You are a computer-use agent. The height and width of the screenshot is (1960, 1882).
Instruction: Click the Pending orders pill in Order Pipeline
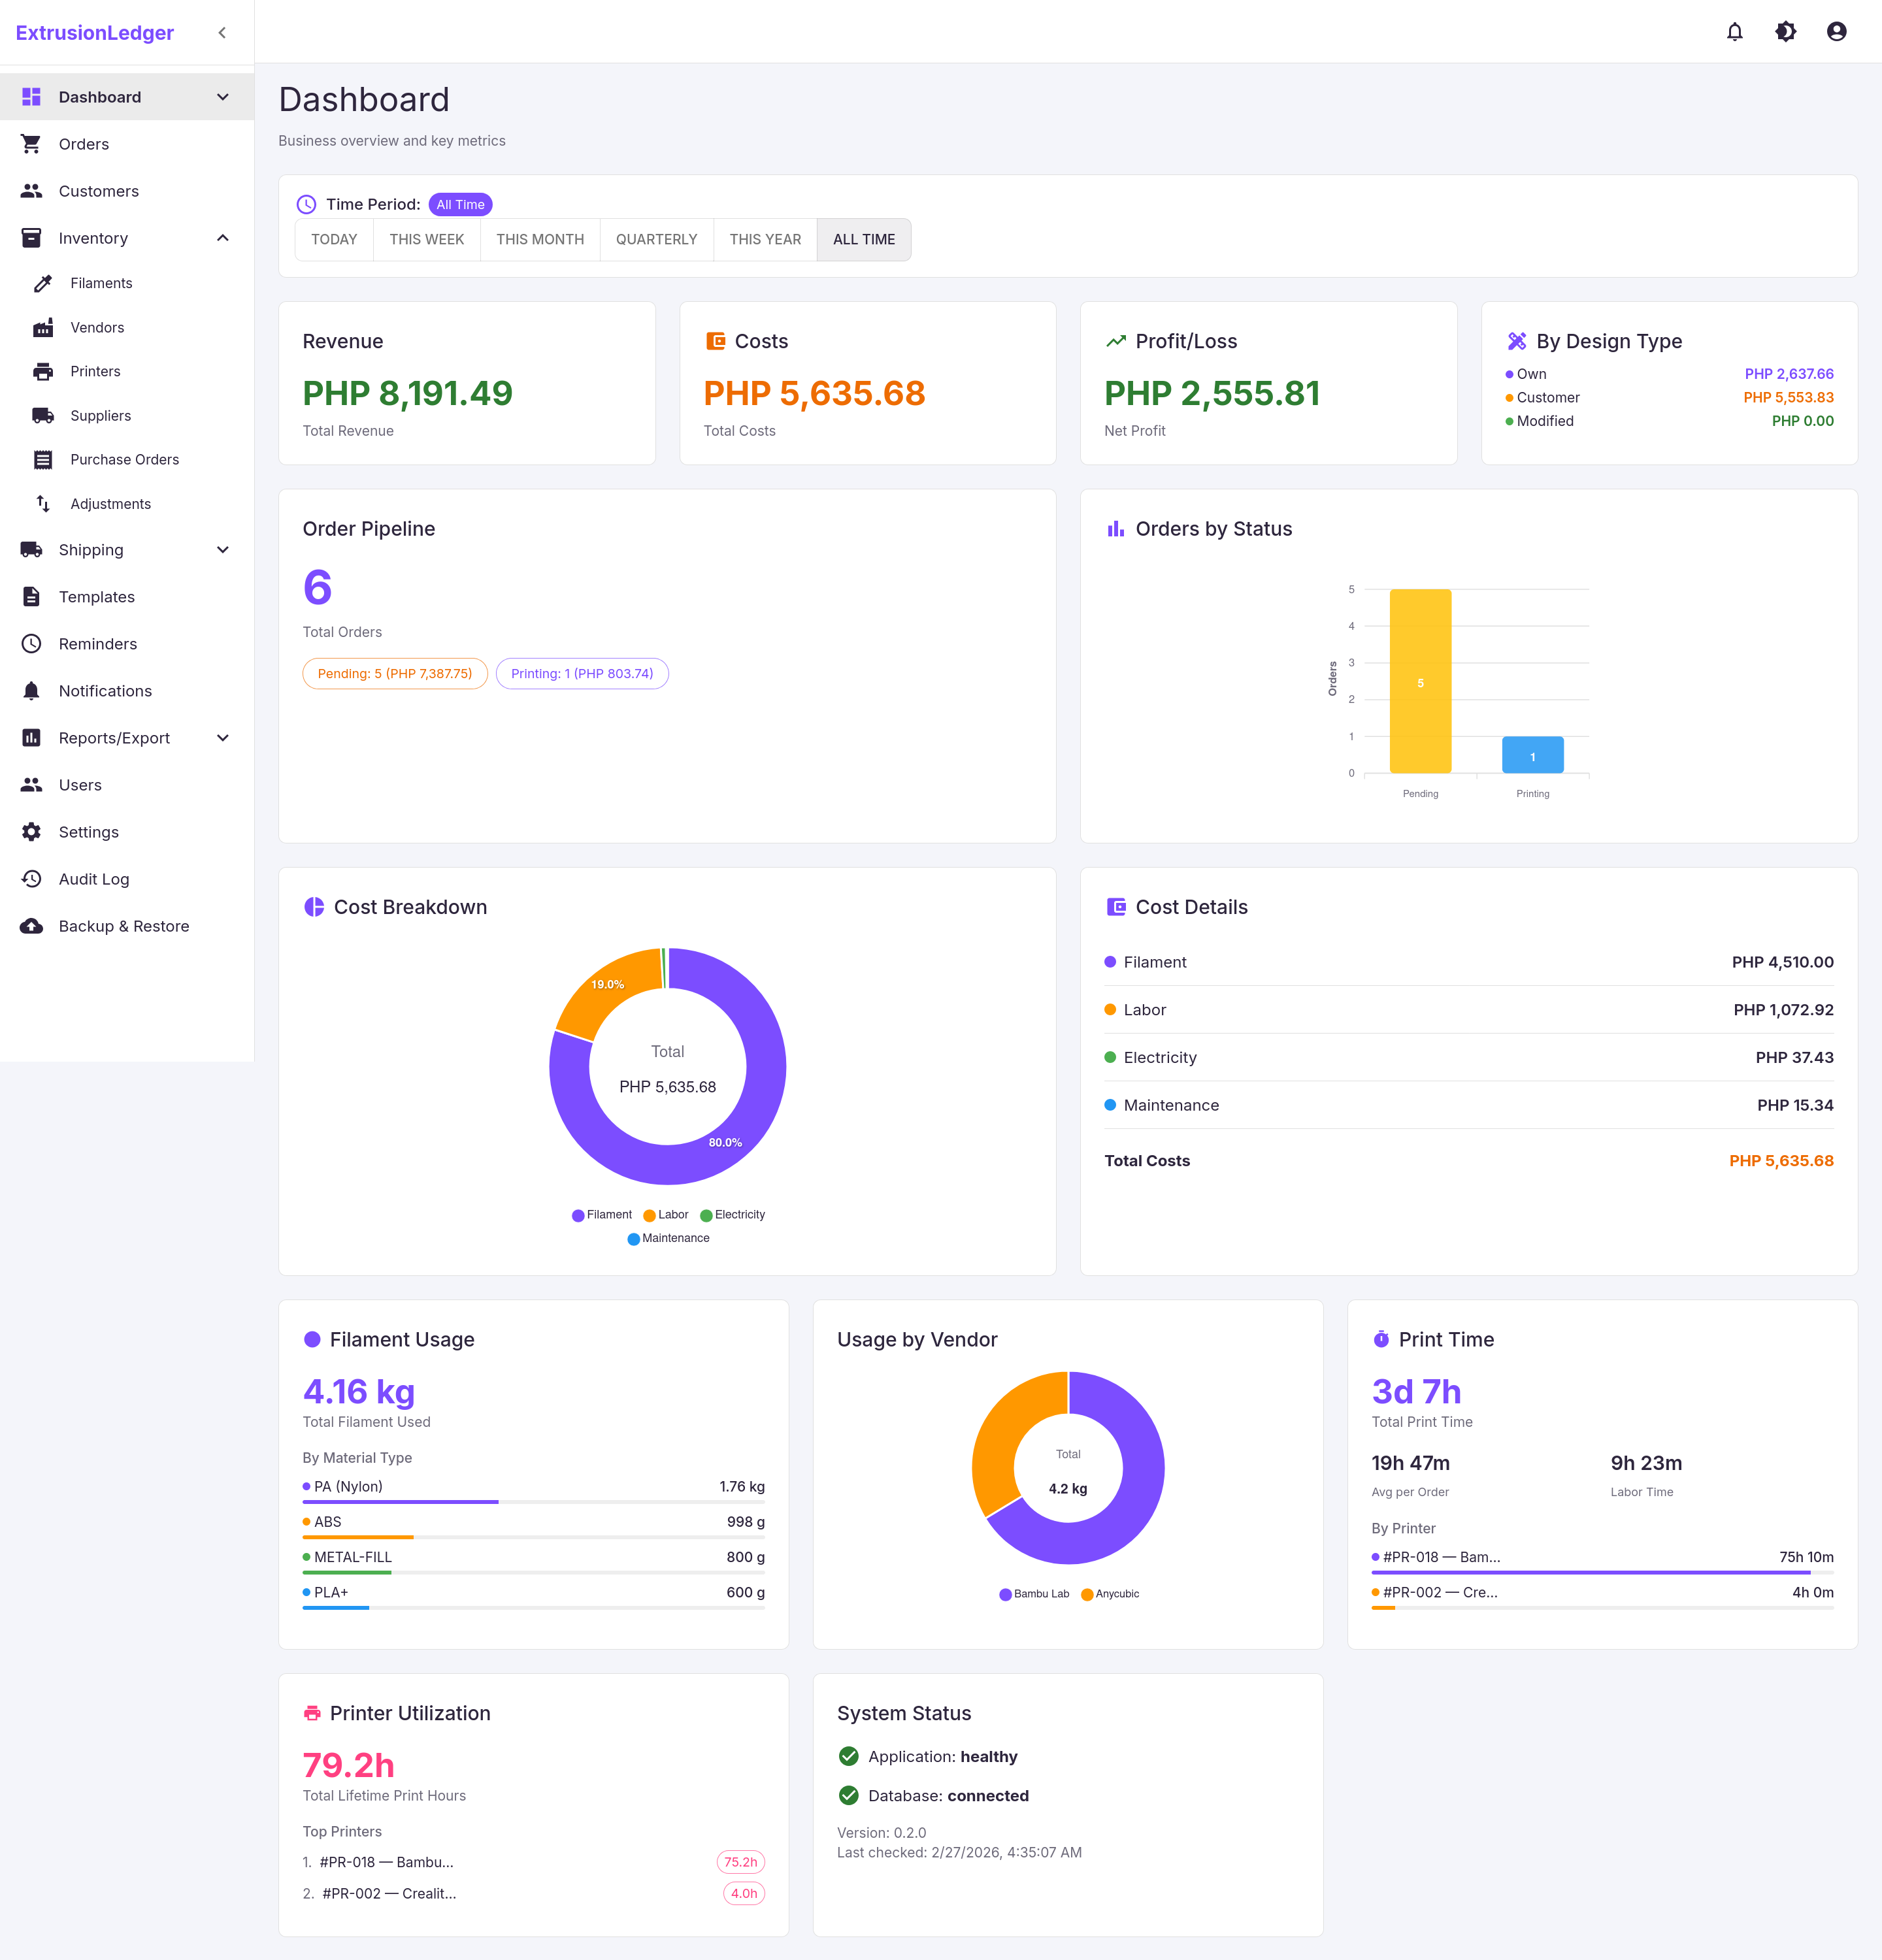(x=394, y=673)
